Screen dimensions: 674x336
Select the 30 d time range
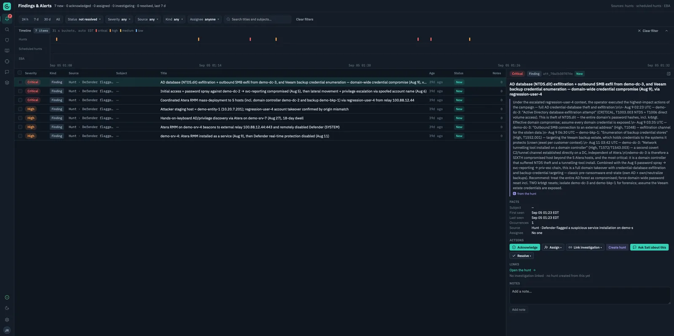coord(47,19)
